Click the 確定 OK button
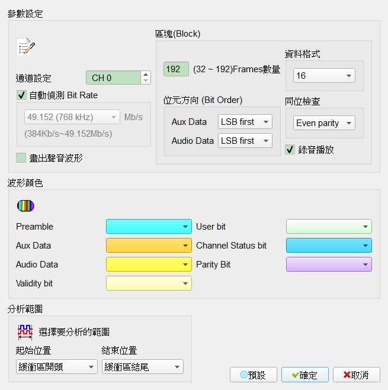The height and width of the screenshot is (390, 388). click(x=305, y=375)
